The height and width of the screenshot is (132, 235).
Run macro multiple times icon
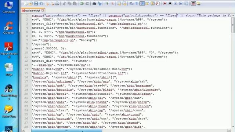coord(181,3)
